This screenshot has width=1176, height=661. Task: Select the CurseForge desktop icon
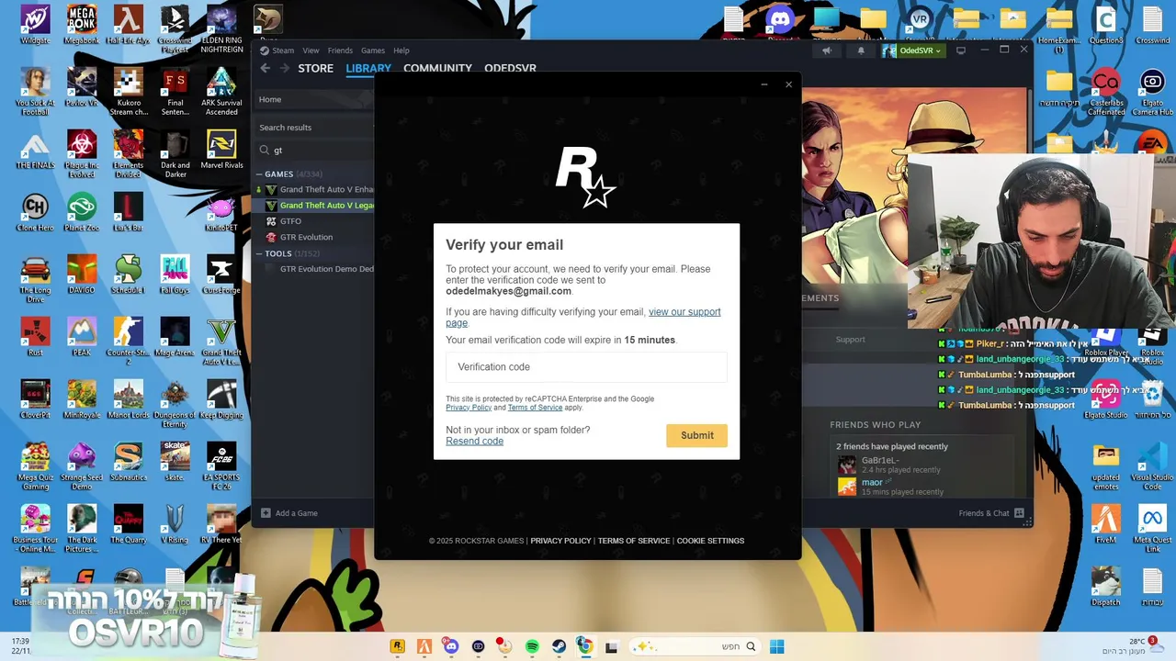(x=221, y=274)
